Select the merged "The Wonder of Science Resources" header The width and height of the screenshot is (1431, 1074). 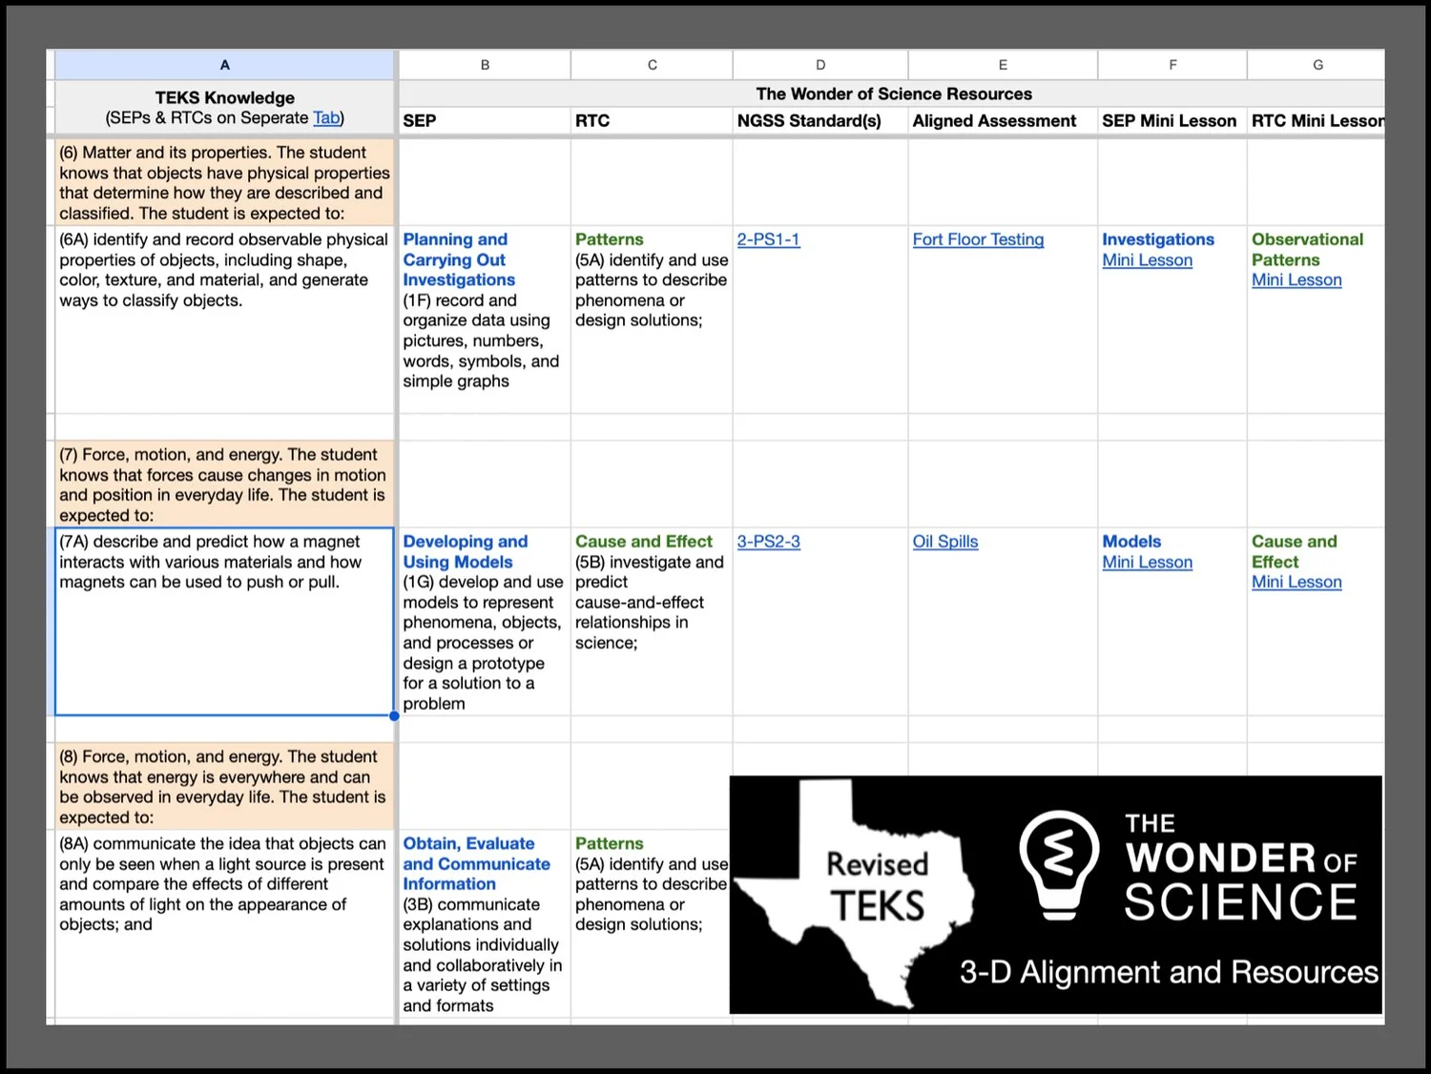pos(894,93)
